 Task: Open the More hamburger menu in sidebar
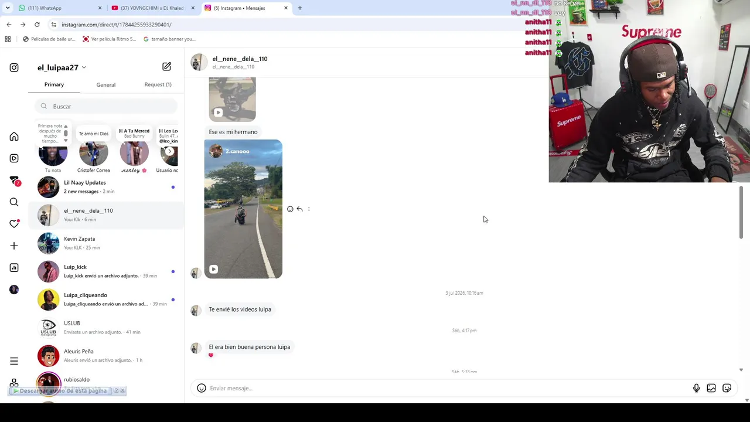(14, 361)
